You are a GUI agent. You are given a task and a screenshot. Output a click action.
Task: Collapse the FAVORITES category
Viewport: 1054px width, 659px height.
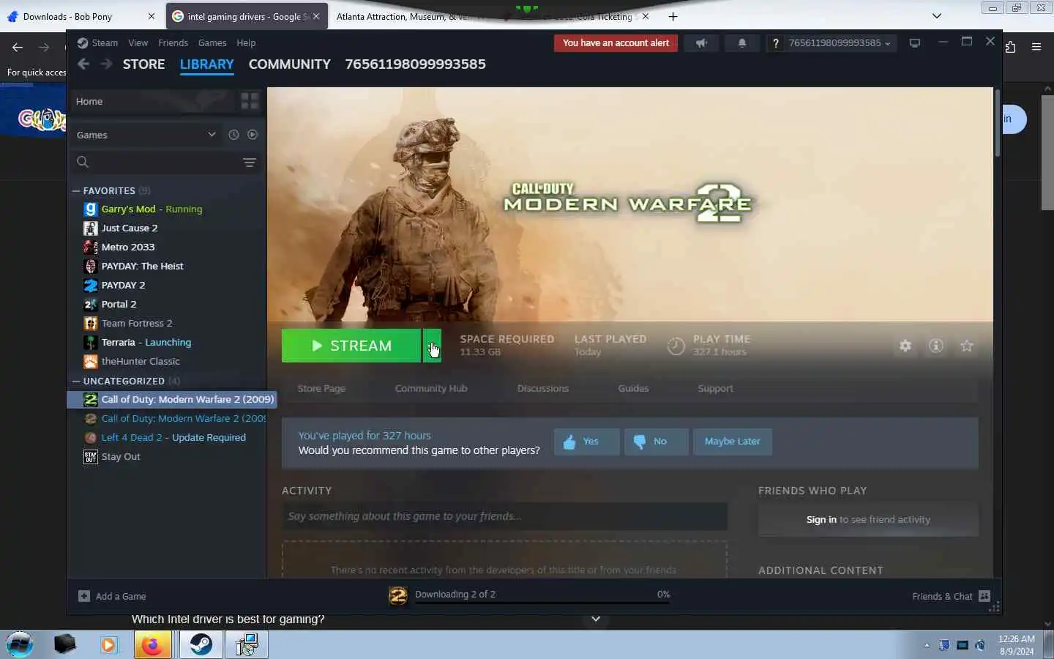[76, 190]
